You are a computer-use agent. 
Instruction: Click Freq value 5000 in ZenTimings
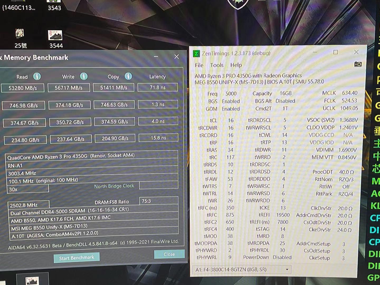click(x=231, y=94)
